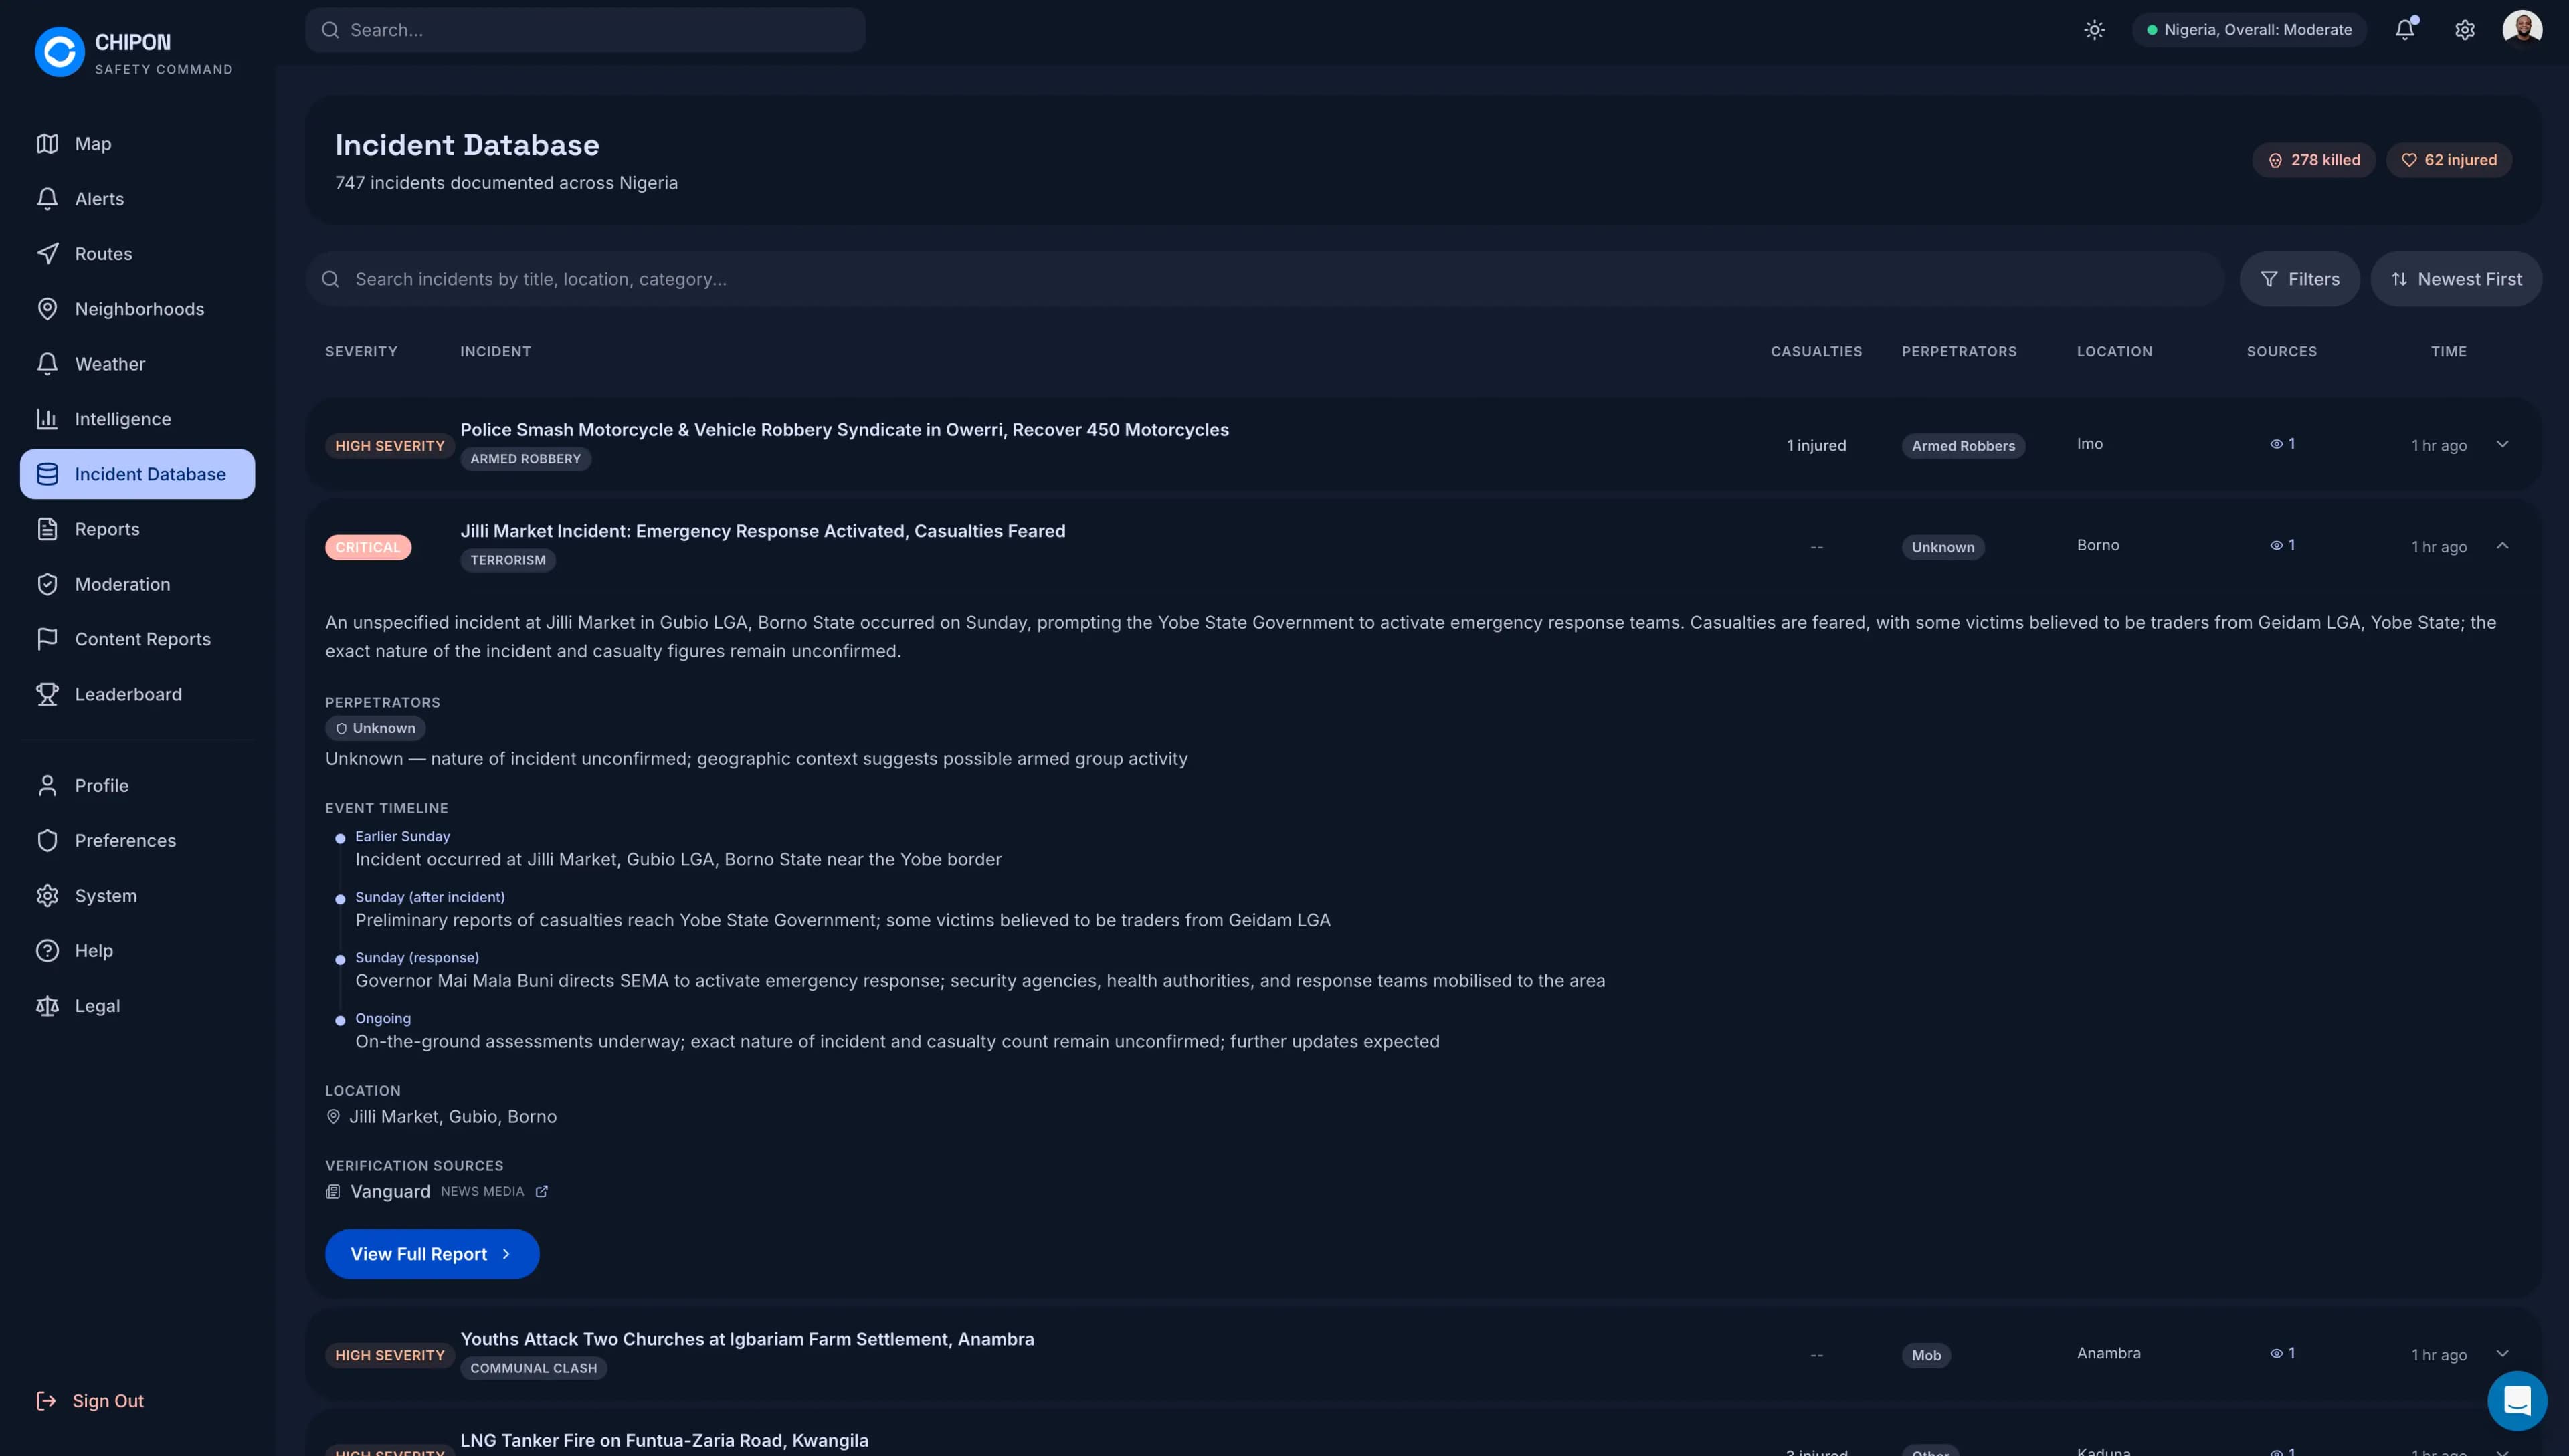This screenshot has height=1456, width=2569.
Task: Open the Moderation section
Action: pos(123,584)
